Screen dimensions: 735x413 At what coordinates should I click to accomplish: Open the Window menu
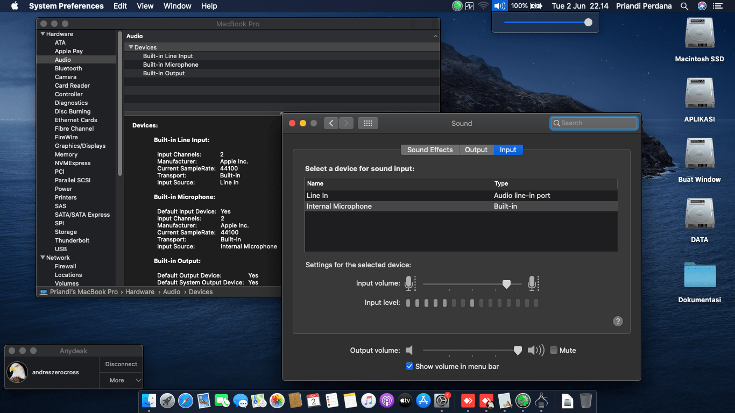[177, 6]
